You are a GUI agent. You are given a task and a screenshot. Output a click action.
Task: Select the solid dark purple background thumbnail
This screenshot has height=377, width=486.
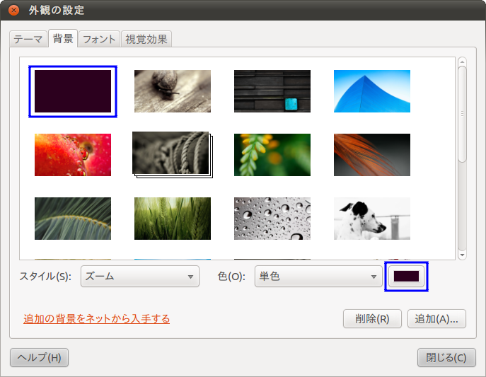coord(73,91)
